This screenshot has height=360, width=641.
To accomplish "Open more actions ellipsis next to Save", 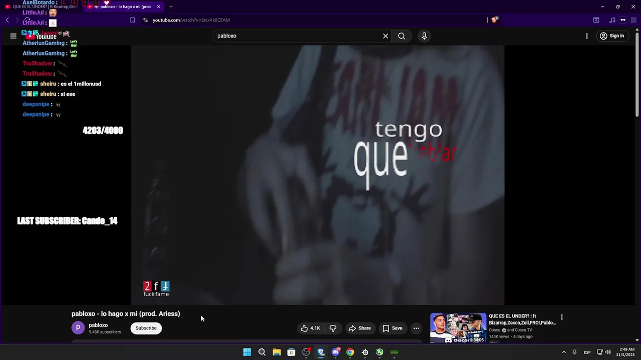I will pyautogui.click(x=416, y=328).
